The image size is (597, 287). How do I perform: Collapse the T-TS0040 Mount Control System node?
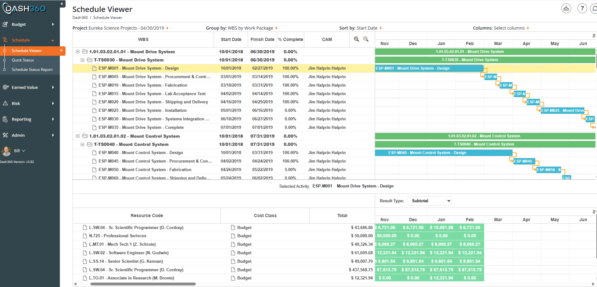tap(82, 144)
